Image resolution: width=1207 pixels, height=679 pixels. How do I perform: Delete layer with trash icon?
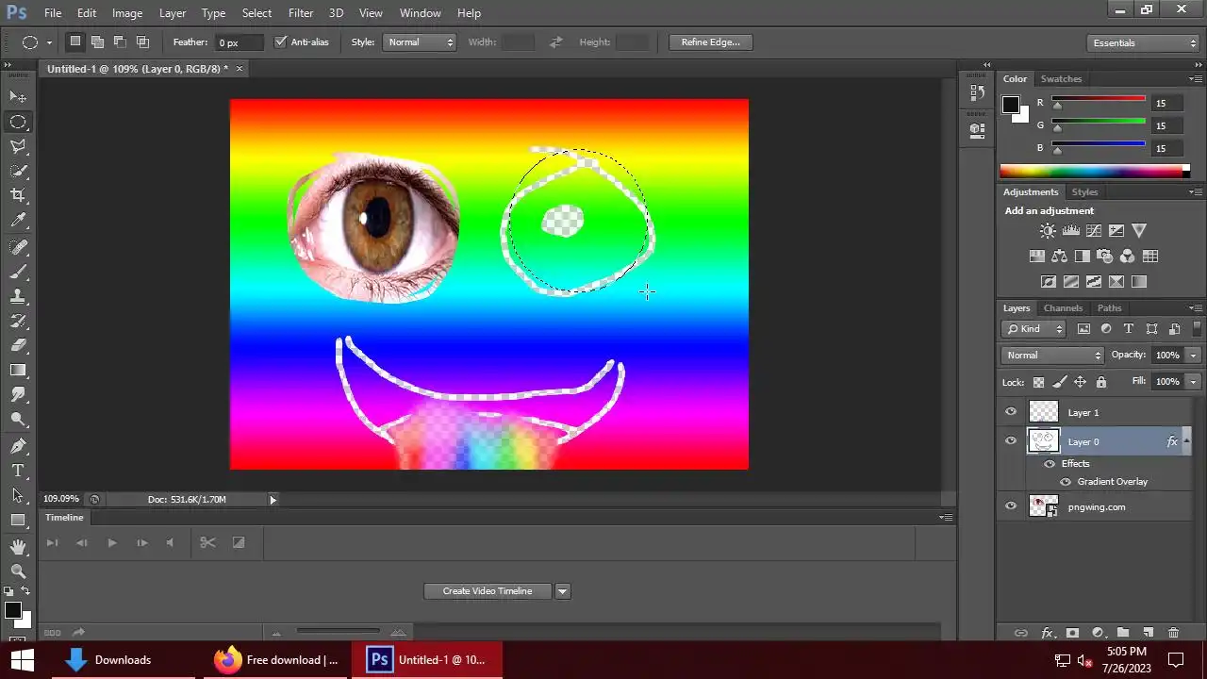tap(1173, 634)
